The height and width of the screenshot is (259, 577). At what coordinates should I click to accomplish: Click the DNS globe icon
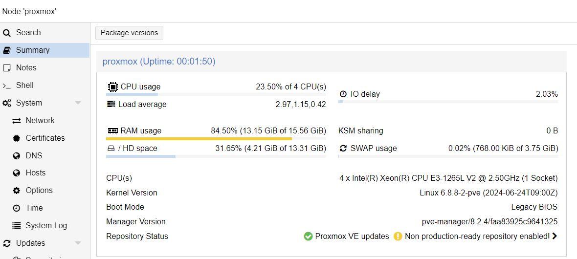(x=17, y=156)
